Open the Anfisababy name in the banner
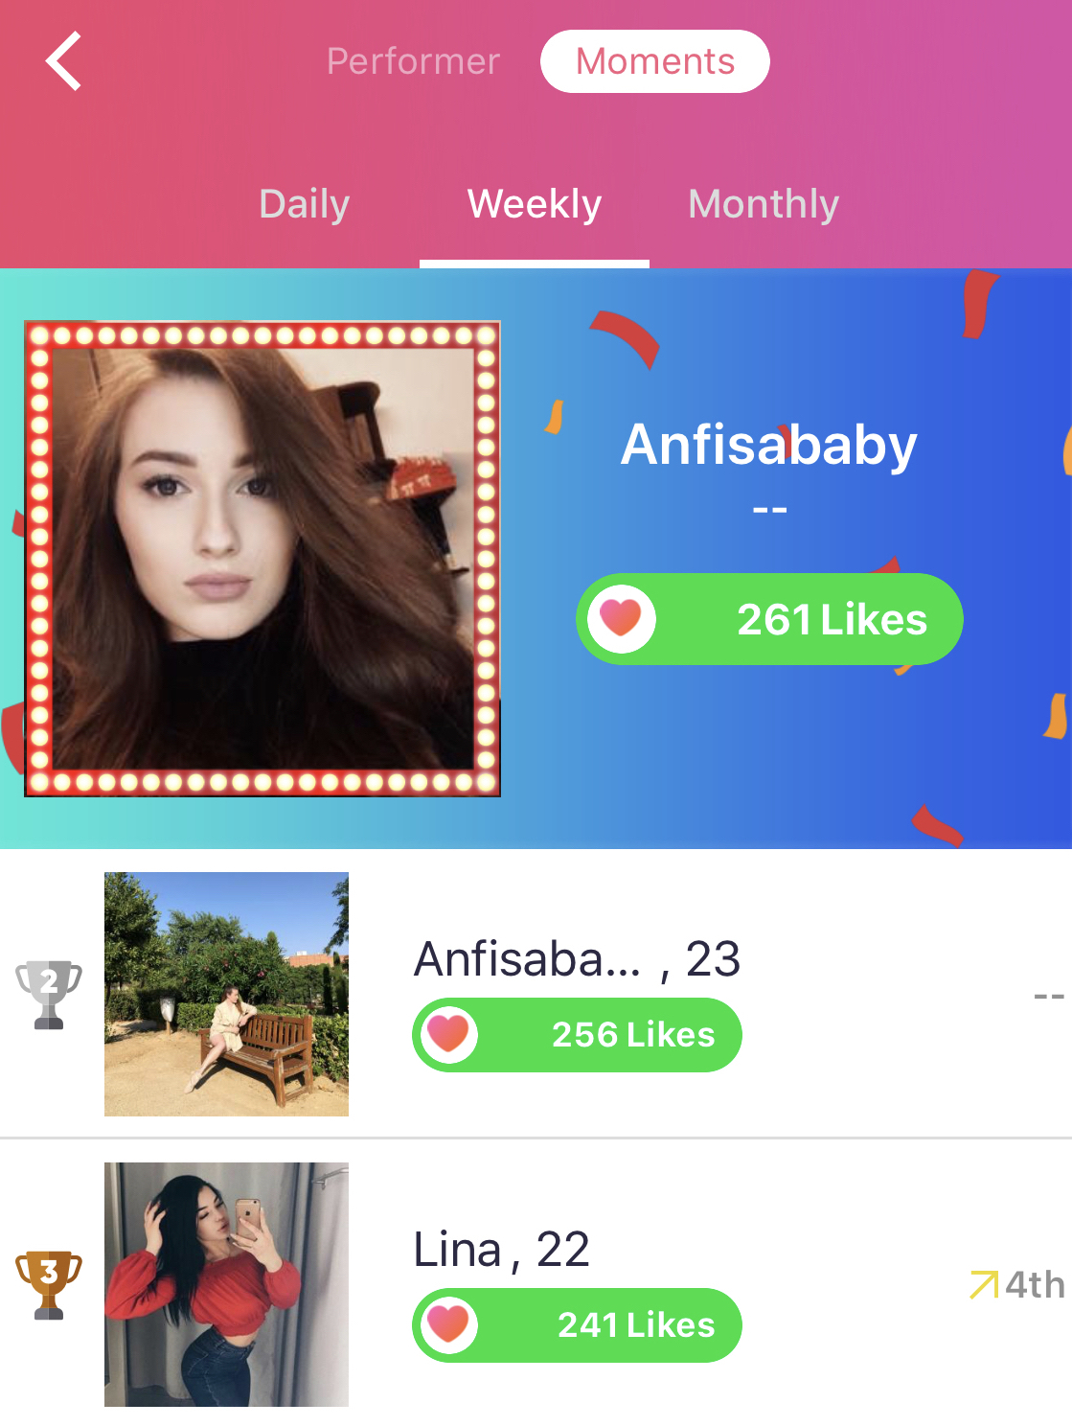The image size is (1072, 1426). pyautogui.click(x=769, y=446)
